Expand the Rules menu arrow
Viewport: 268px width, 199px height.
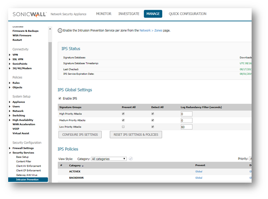click(x=10, y=83)
